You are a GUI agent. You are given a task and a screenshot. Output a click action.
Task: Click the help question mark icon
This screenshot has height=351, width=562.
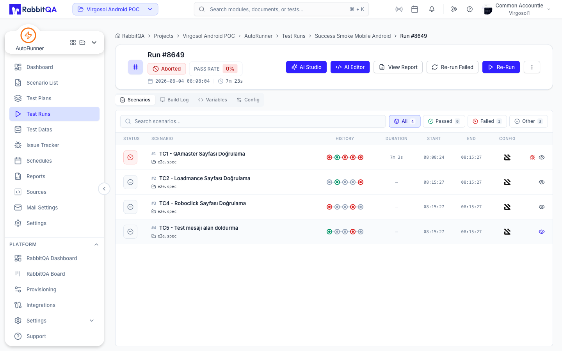(x=470, y=9)
